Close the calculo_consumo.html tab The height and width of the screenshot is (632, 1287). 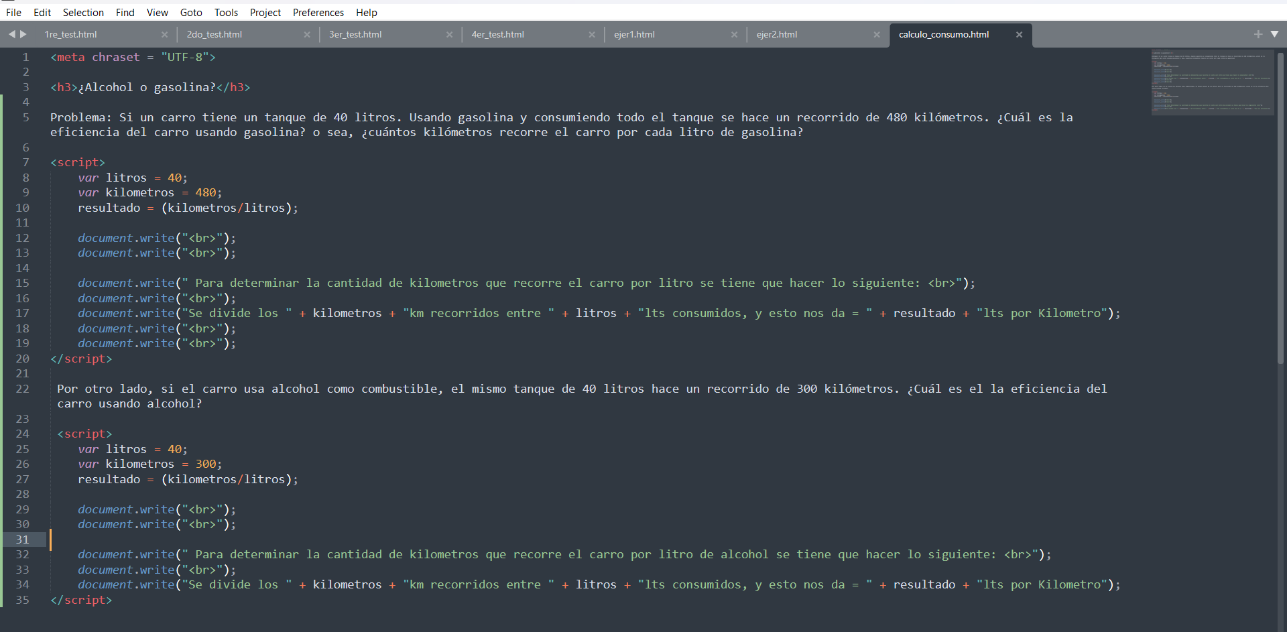pos(1019,35)
